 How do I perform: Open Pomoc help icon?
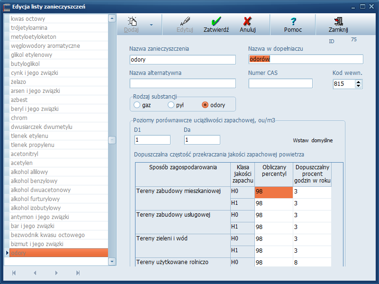293,21
